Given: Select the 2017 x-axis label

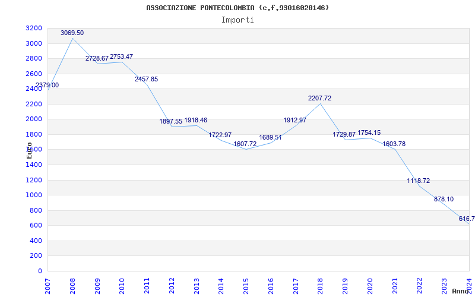Looking at the screenshot, I should click(296, 286).
